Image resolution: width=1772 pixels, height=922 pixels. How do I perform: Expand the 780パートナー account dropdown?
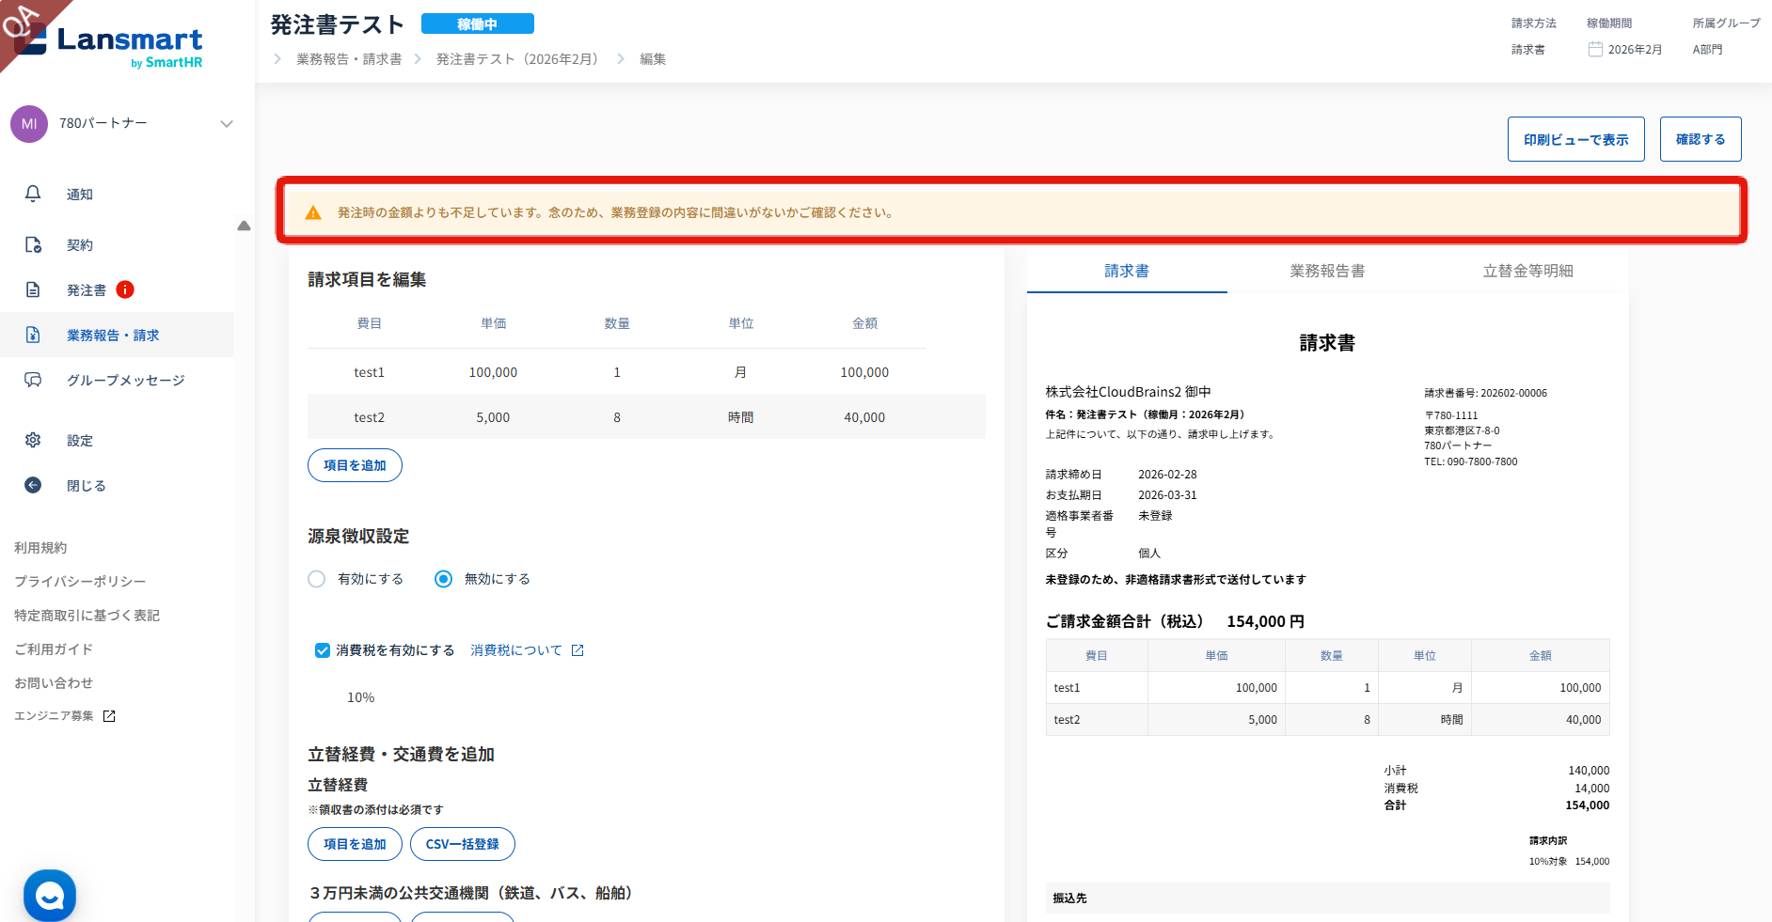(226, 124)
